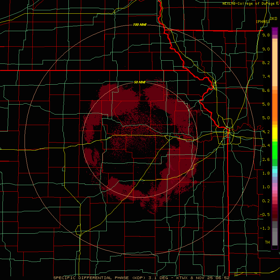This screenshot has height=280, width=280.
Task: Click the 5.0 value on the scale
Action: click(x=266, y=118)
